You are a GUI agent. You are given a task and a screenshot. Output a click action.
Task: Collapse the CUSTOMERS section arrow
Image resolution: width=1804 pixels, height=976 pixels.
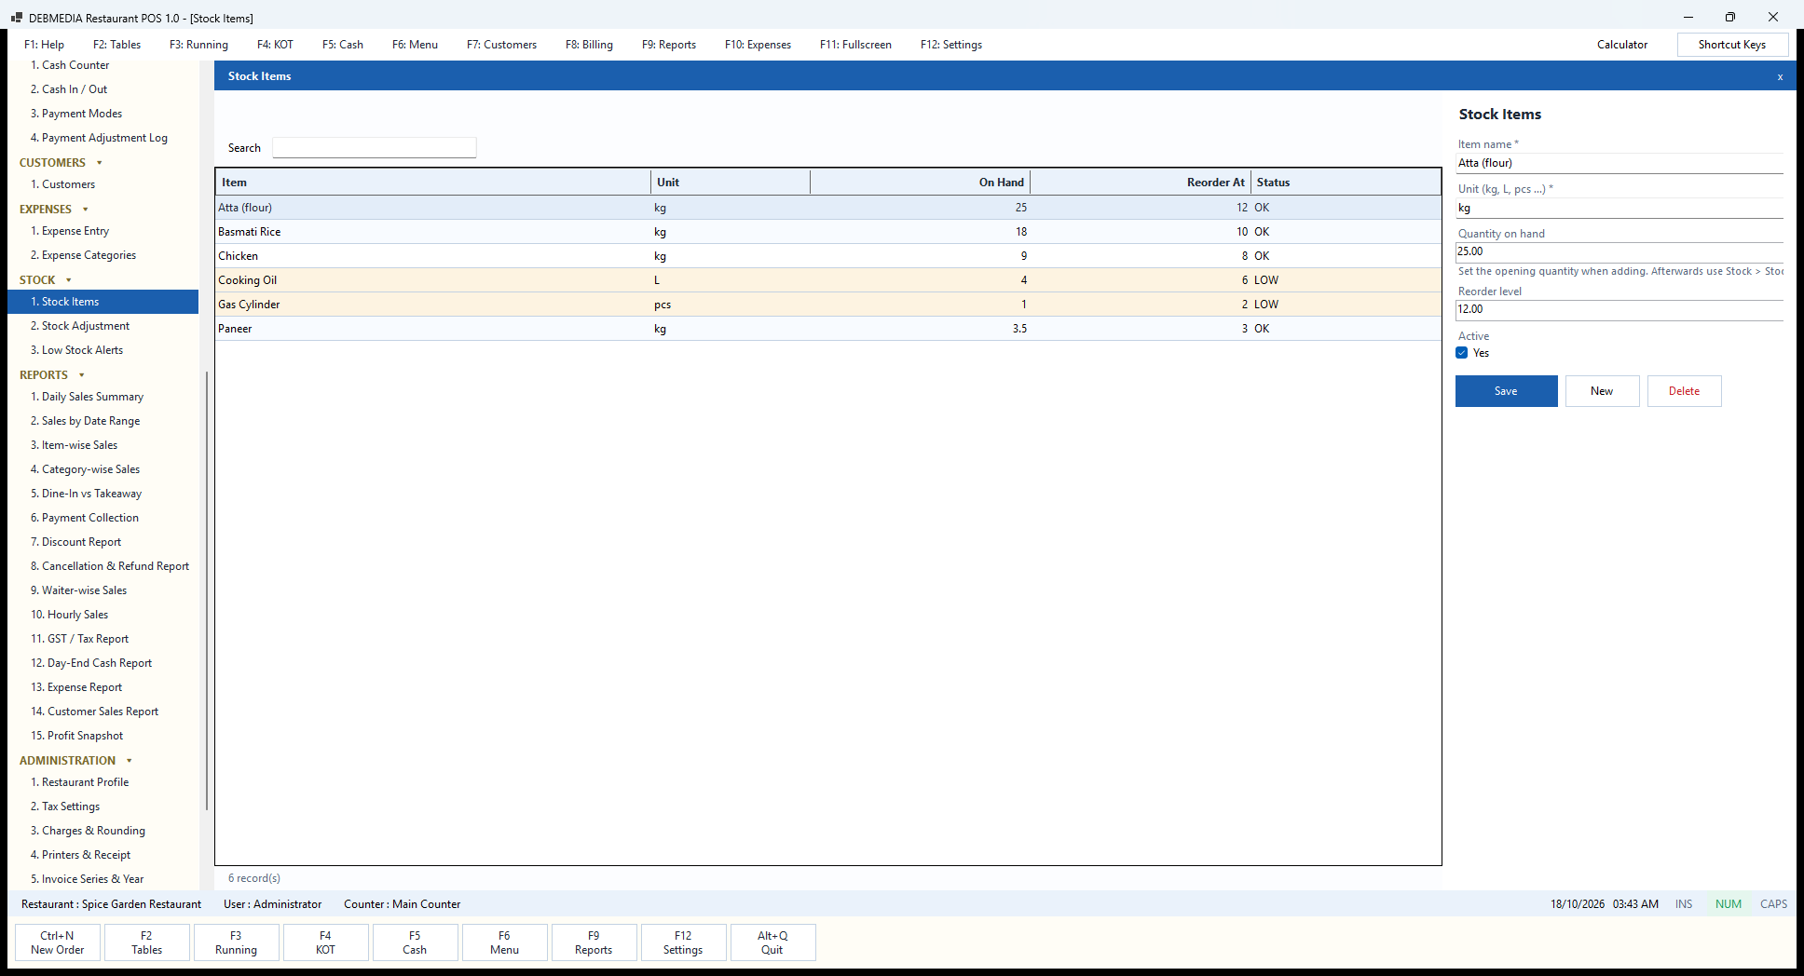click(x=100, y=163)
